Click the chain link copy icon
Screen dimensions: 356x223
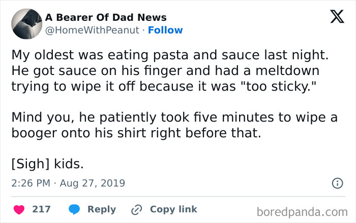(x=137, y=209)
